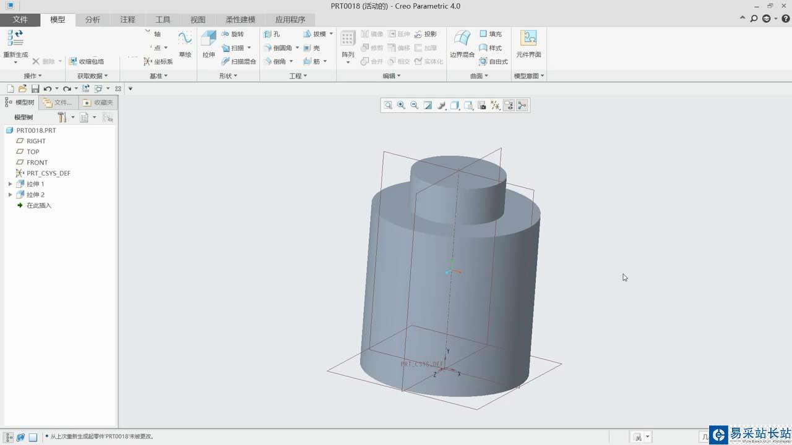
Task: Click the zoom in magnifier icon
Action: [401, 106]
